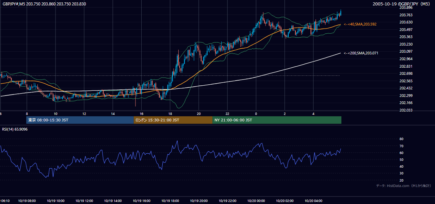Select the NY session bar 21:00-06:00 JST
435x204 pixels.
coord(277,120)
